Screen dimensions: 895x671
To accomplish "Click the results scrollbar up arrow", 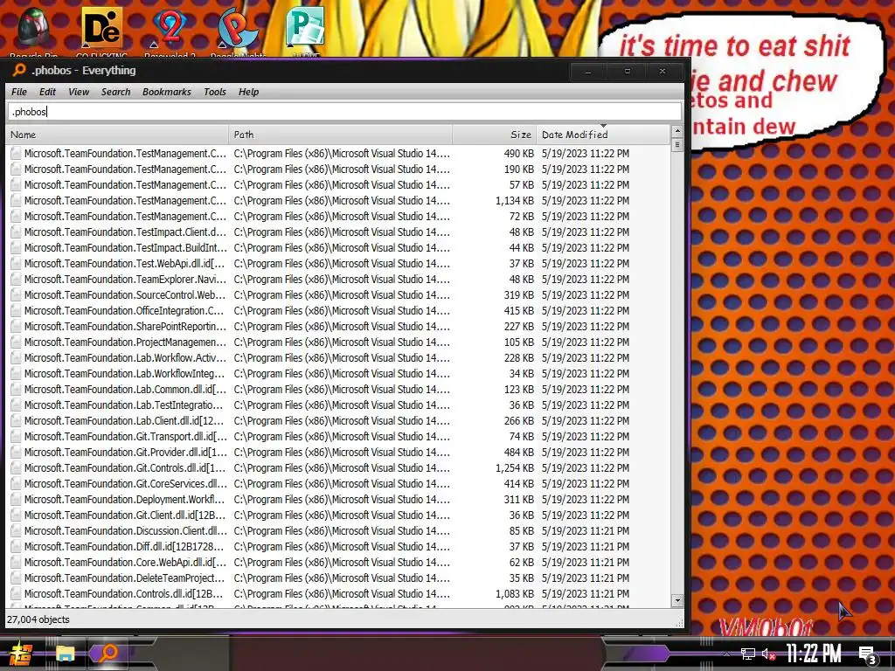I will point(677,131).
